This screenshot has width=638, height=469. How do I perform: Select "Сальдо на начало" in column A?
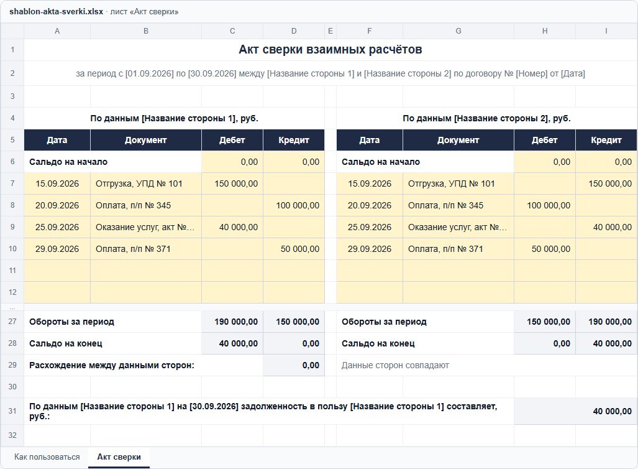tap(68, 162)
